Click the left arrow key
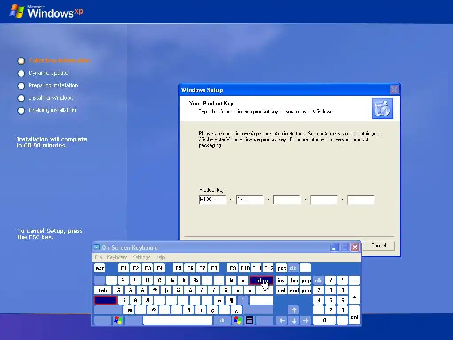The image size is (453, 340). coord(282,320)
